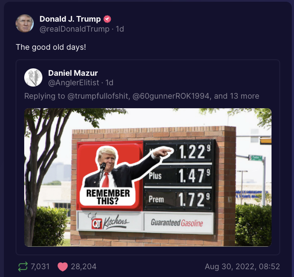Click the 28,204 likes count
This screenshot has width=294, height=277.
83,267
